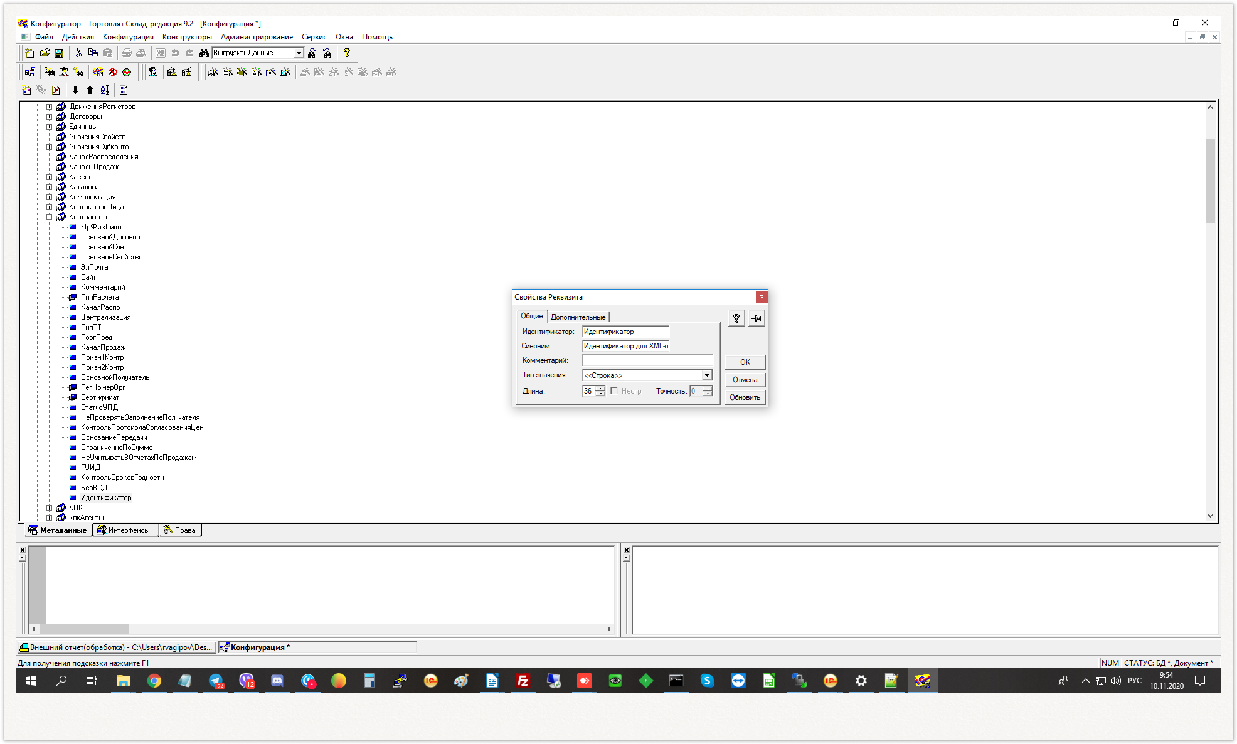
Task: Open the ВыгрузитьДанные search combo box
Action: [x=299, y=53]
